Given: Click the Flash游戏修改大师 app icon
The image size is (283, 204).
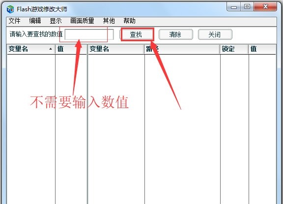Looking at the screenshot, I should pyautogui.click(x=10, y=9).
